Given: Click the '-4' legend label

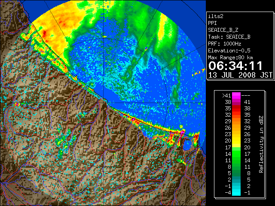Looking at the screenshot, I should [228, 193].
